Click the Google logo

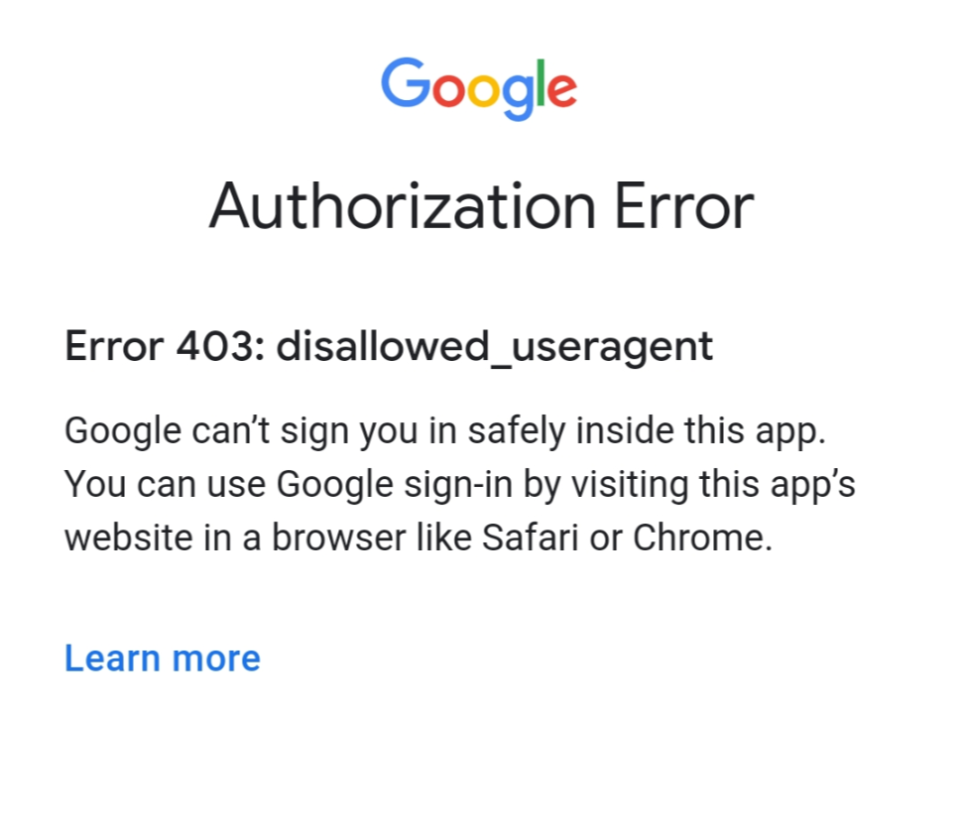[478, 88]
